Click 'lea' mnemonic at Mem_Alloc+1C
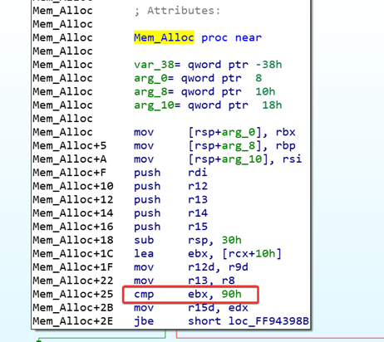 (x=144, y=253)
